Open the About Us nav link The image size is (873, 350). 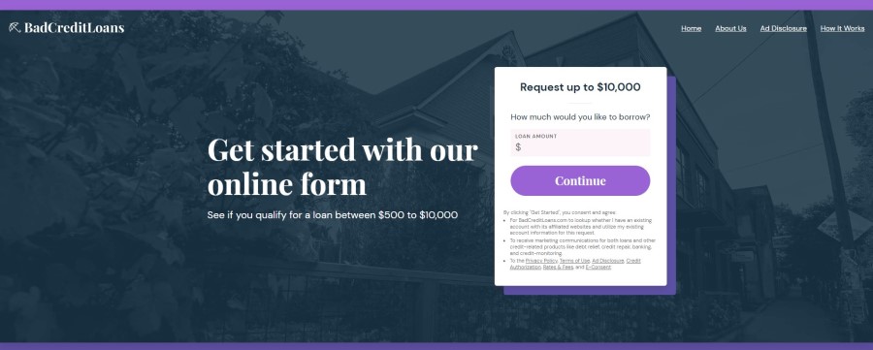[730, 28]
